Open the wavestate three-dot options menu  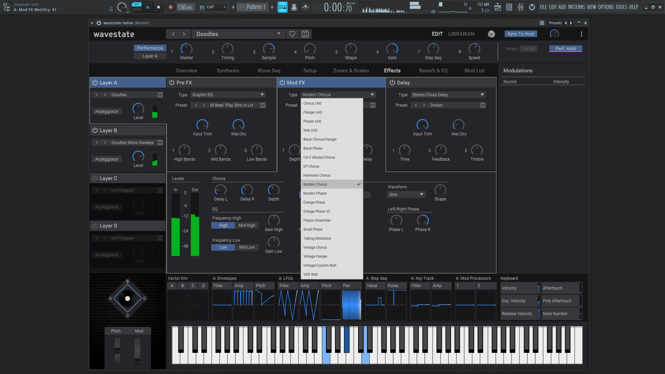[x=582, y=34]
